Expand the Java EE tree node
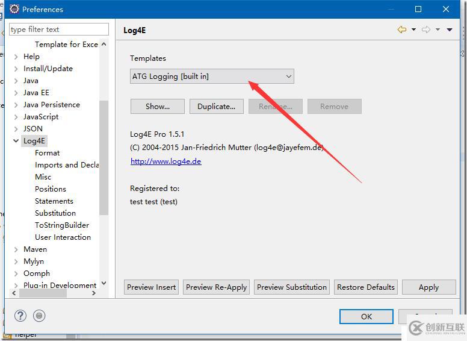This screenshot has height=341, width=467. point(16,93)
